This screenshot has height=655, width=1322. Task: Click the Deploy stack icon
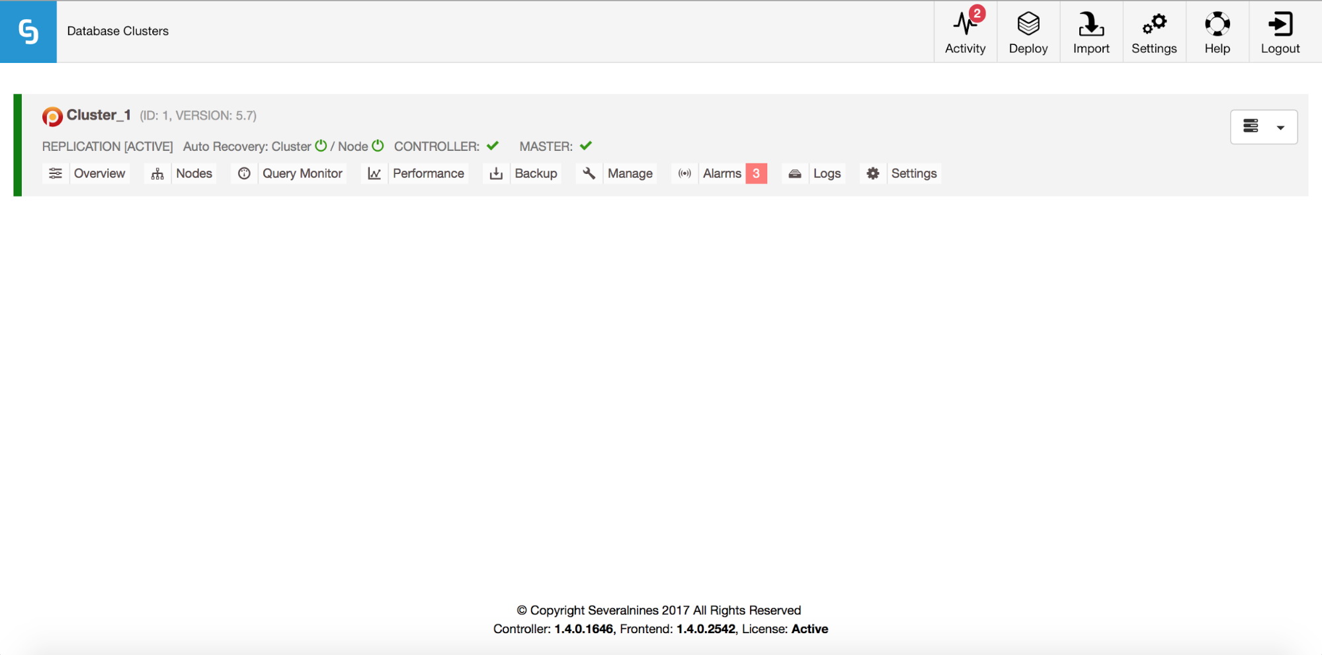(1028, 24)
